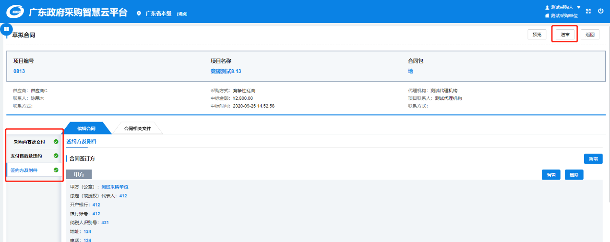610x242 pixels.
Task: Click the 合同签订方 section heading
Action: pyautogui.click(x=83, y=158)
